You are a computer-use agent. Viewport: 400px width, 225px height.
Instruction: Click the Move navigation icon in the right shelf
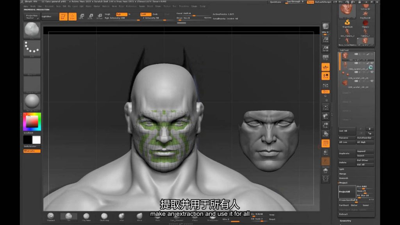click(x=325, y=116)
